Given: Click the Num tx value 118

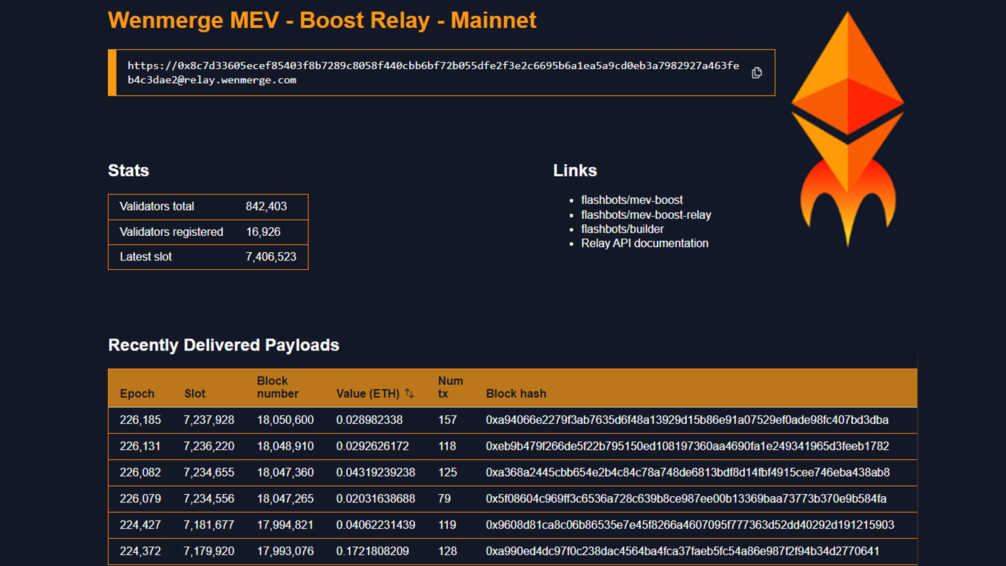Looking at the screenshot, I should tap(447, 447).
